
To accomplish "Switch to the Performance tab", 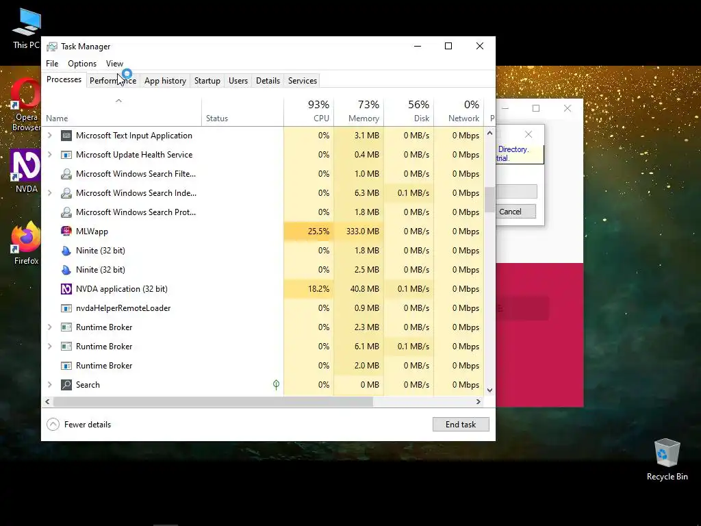I will click(x=113, y=81).
